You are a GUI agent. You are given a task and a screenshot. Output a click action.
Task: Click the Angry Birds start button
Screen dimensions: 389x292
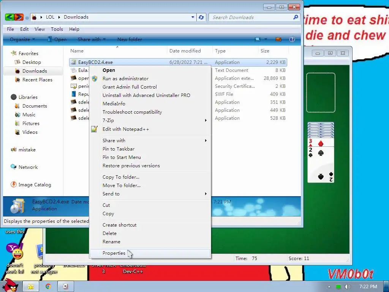[x=10, y=285]
